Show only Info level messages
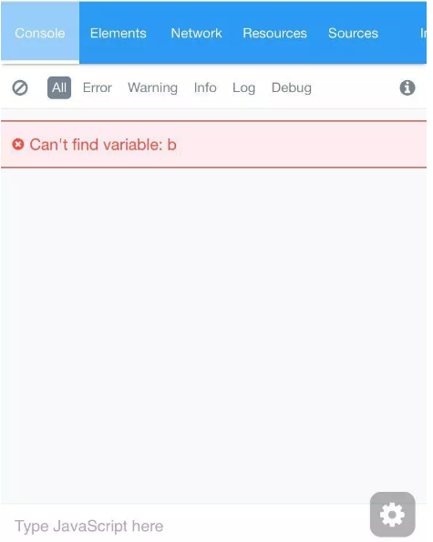Viewport: 433px width, 542px height. click(205, 87)
